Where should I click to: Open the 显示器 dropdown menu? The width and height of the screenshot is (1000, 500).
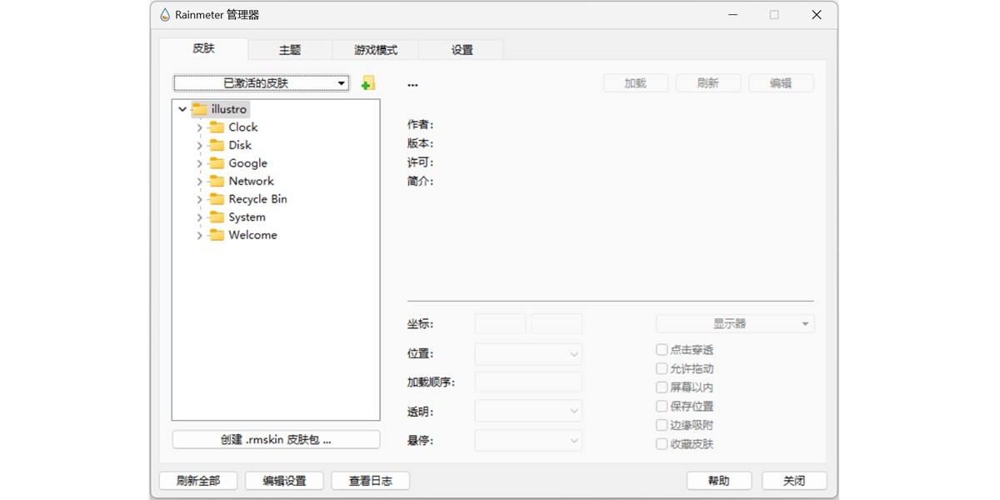pyautogui.click(x=734, y=324)
